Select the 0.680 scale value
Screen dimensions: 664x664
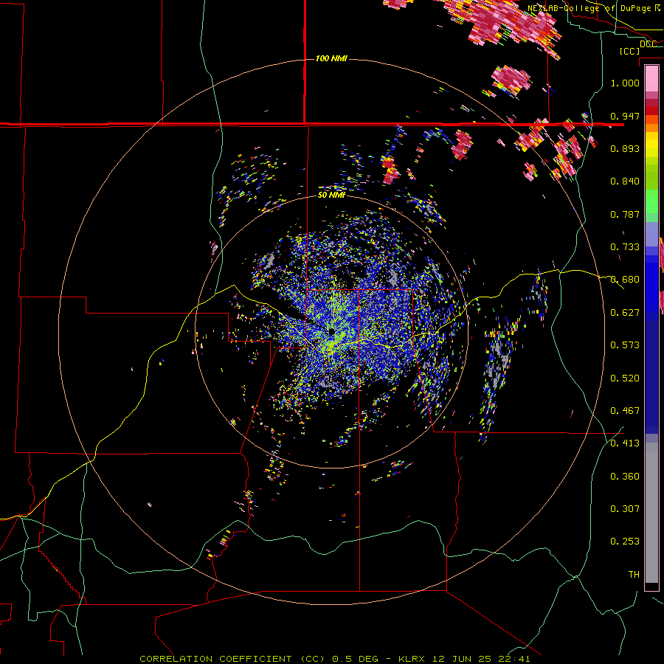click(625, 280)
